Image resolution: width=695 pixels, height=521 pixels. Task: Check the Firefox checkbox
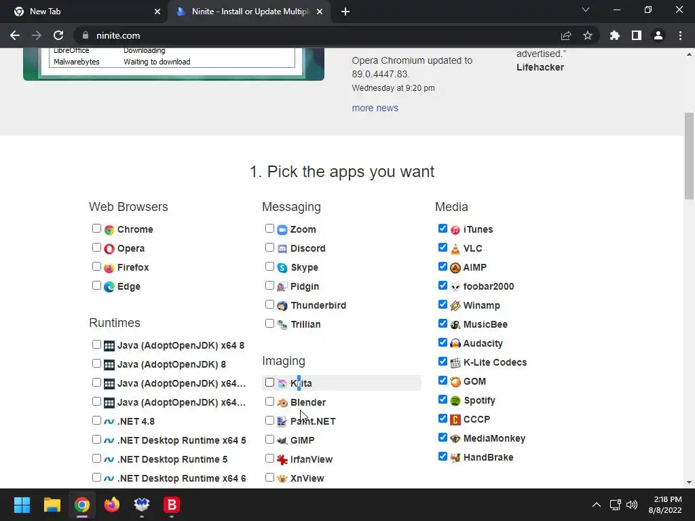[96, 267]
